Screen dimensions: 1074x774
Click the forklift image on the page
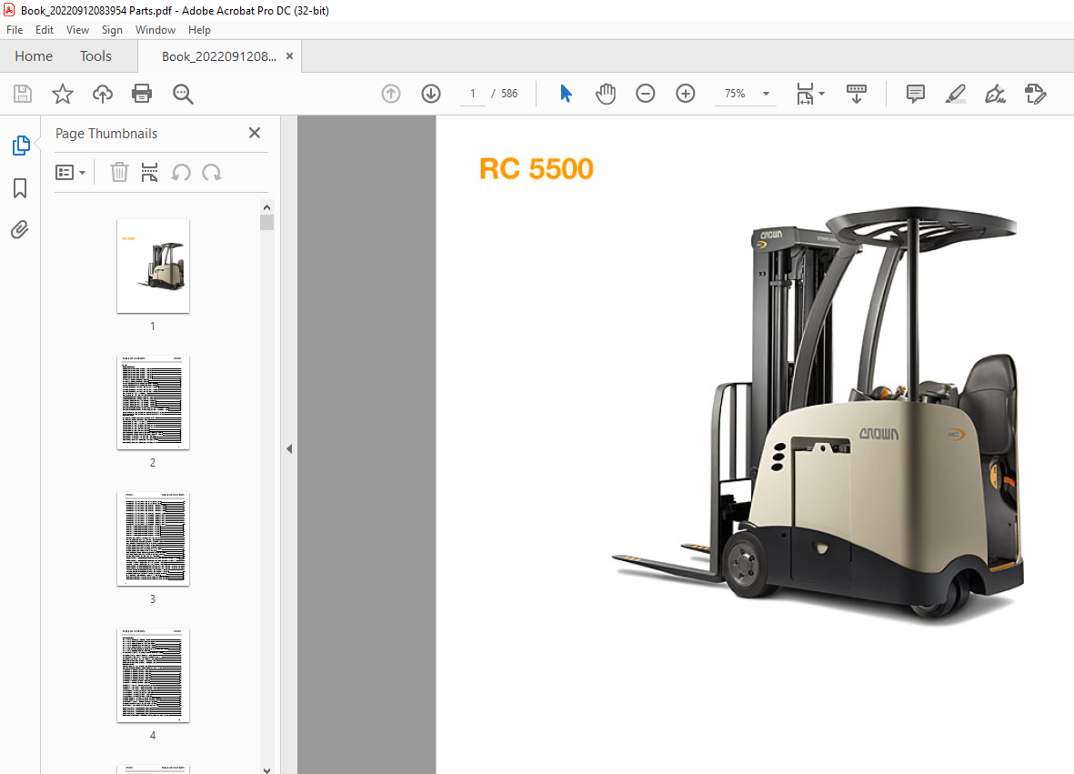[x=818, y=414]
